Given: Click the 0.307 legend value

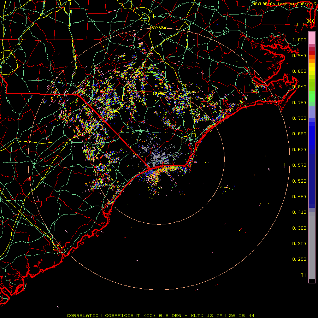Looking at the screenshot, I should tap(299, 244).
